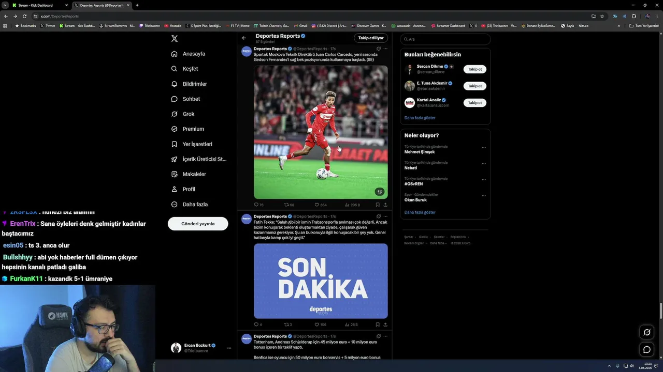Screen dimensions: 663x372
Task: Open the Gedson Fernandes player photo
Action: pos(321,132)
